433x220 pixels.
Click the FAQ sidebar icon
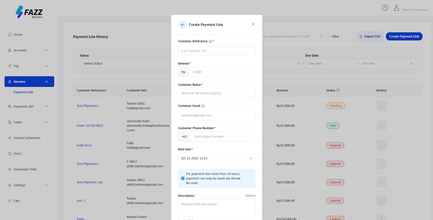(10, 201)
